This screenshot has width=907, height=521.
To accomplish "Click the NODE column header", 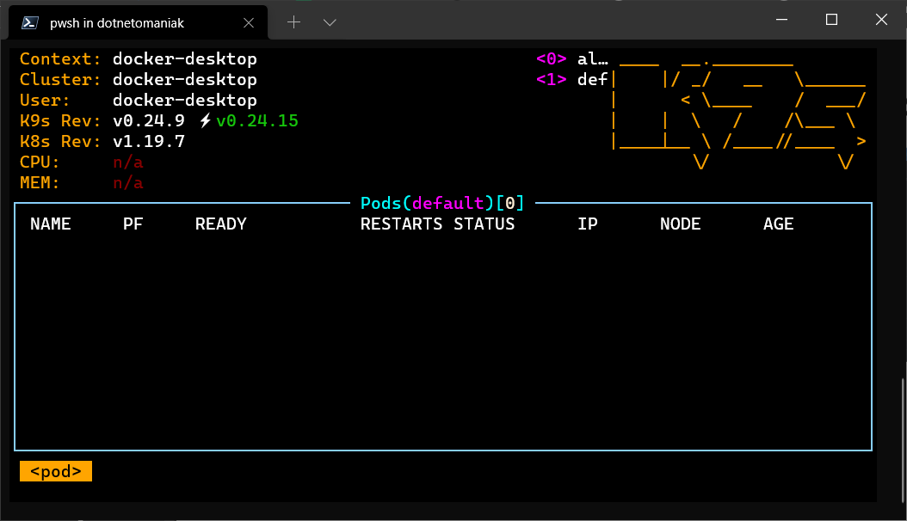I will point(680,224).
